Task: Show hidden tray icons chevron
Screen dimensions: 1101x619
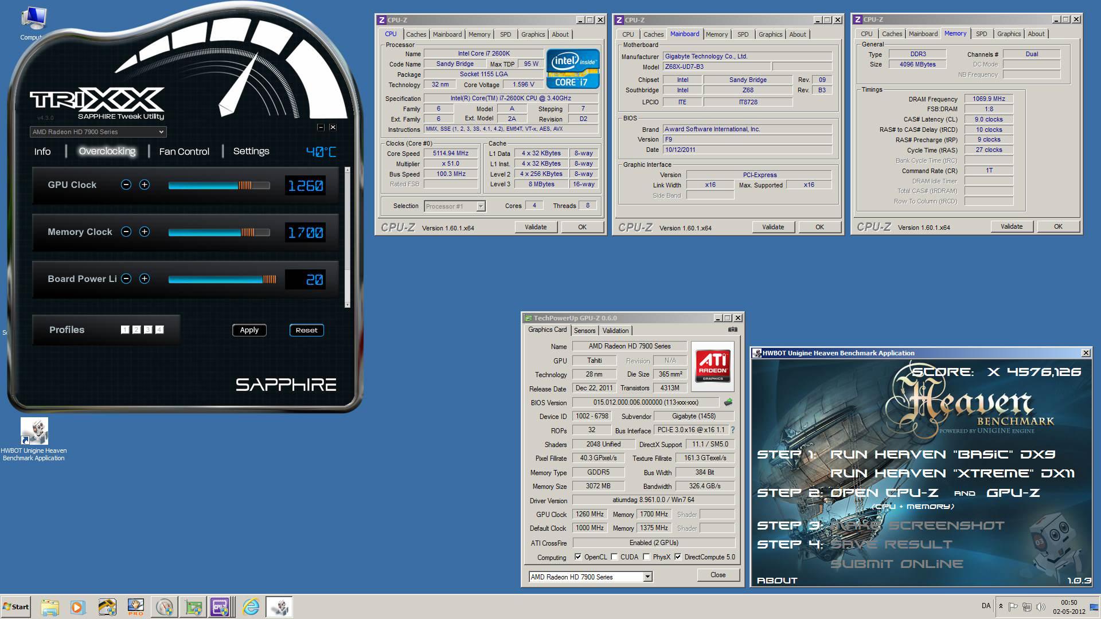Action: tap(1001, 606)
